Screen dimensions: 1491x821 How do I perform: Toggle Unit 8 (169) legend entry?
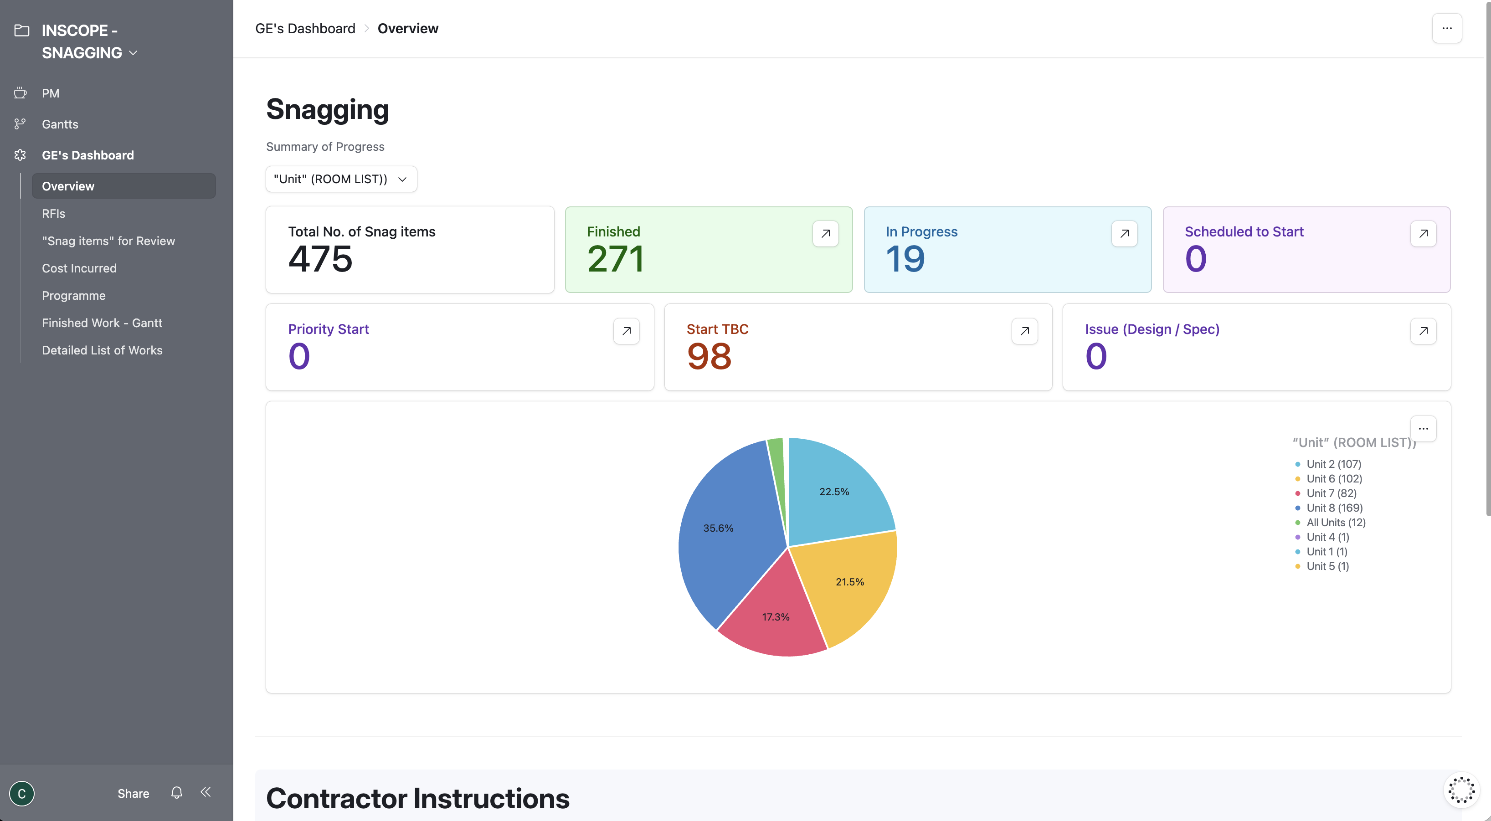point(1328,508)
